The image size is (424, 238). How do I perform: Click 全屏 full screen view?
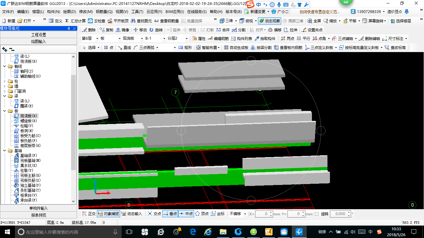pyautogui.click(x=314, y=21)
